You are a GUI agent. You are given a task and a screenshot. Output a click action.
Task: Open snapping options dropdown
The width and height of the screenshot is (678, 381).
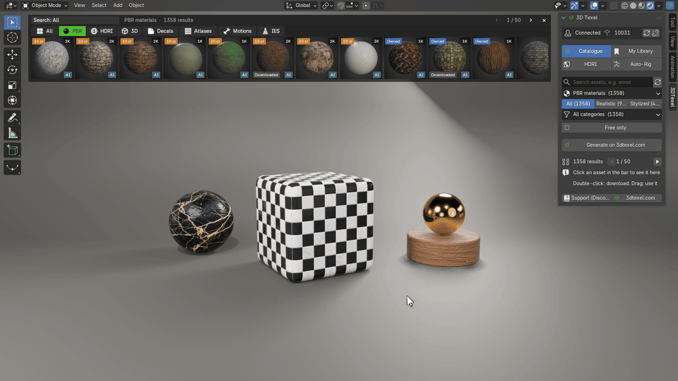(x=352, y=6)
